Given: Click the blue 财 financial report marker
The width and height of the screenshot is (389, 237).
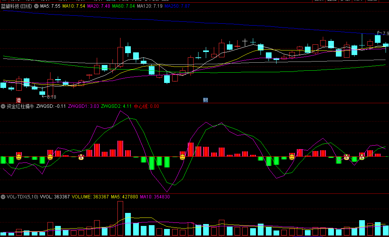Looking at the screenshot, I should (205, 100).
